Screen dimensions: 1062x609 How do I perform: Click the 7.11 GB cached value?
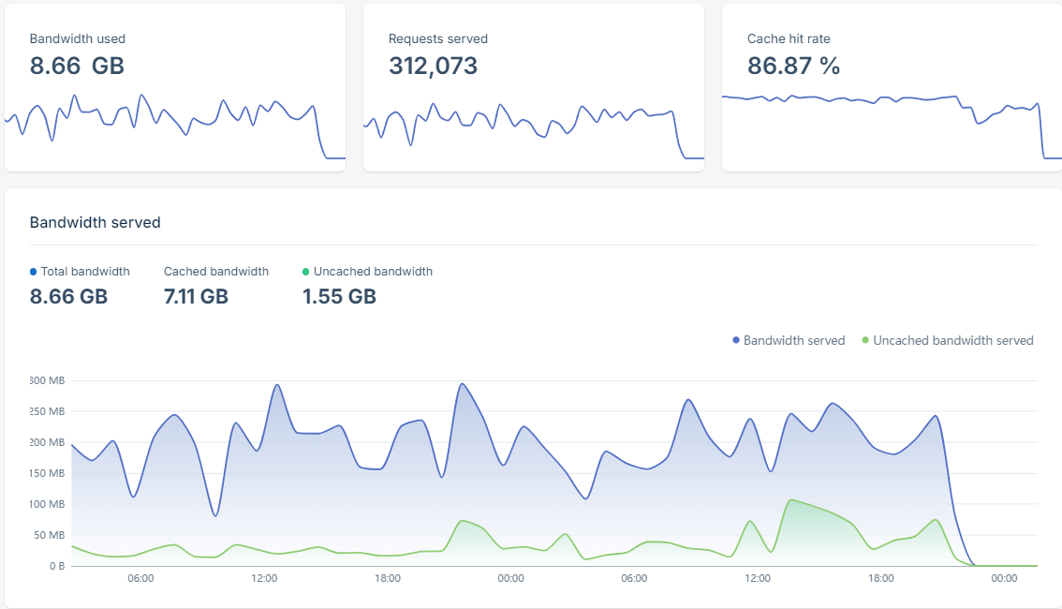(196, 297)
